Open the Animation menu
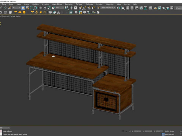Image resolution: width=182 pixels, height=136 pixels. pos(45,4)
